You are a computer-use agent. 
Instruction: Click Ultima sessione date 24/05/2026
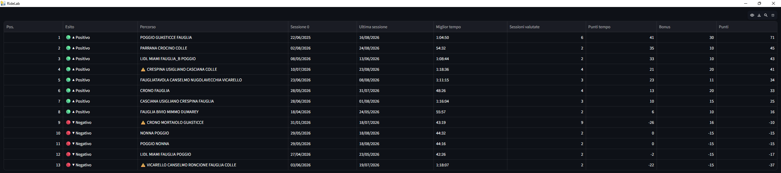pos(369,112)
